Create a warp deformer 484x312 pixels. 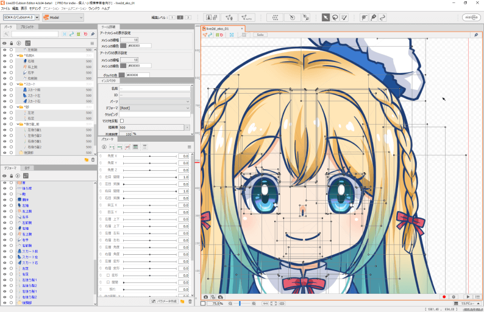[x=275, y=18]
